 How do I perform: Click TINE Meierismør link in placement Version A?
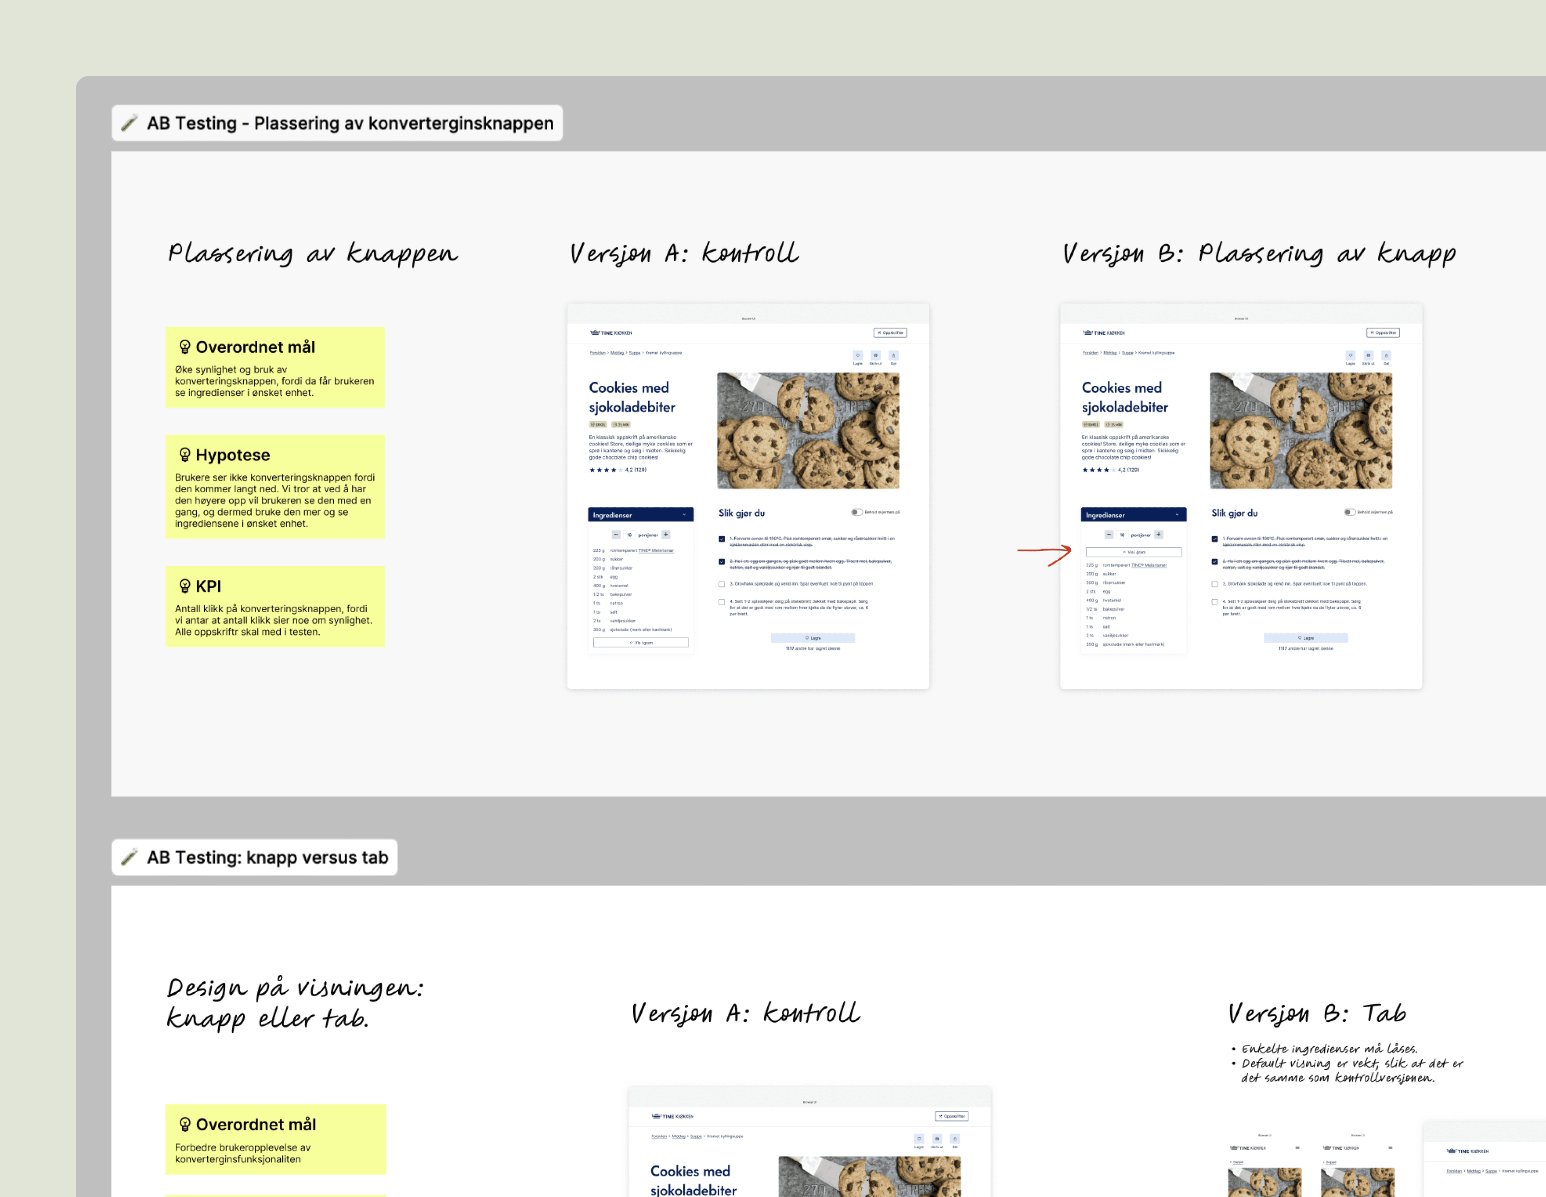click(x=656, y=551)
